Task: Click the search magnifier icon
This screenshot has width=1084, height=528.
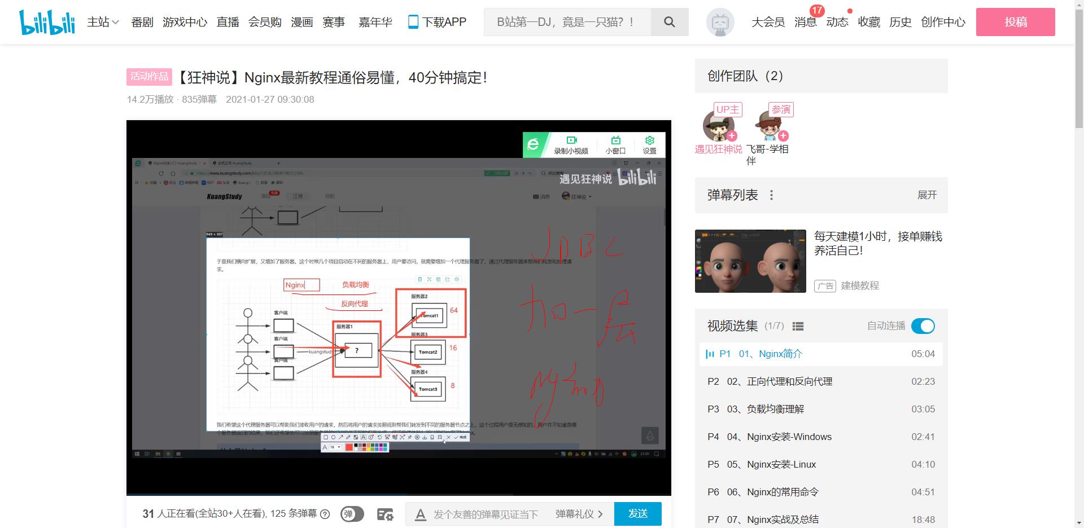Action: coord(670,22)
